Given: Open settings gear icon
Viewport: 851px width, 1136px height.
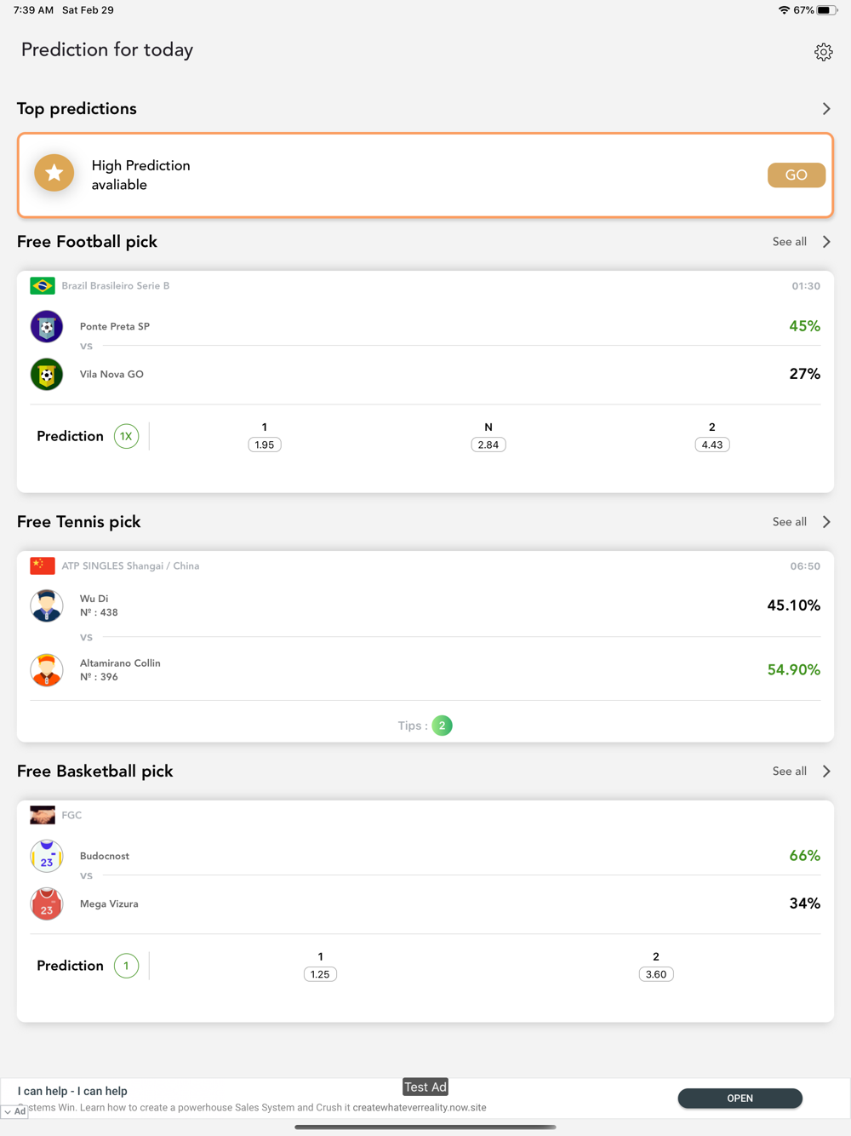Looking at the screenshot, I should [x=823, y=52].
